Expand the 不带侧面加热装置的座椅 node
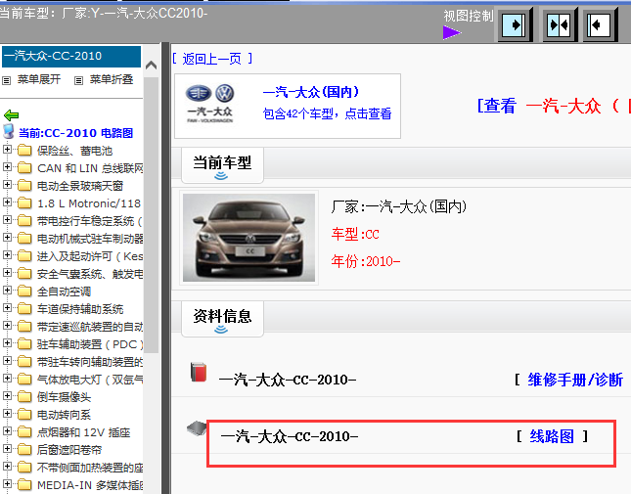 point(7,467)
